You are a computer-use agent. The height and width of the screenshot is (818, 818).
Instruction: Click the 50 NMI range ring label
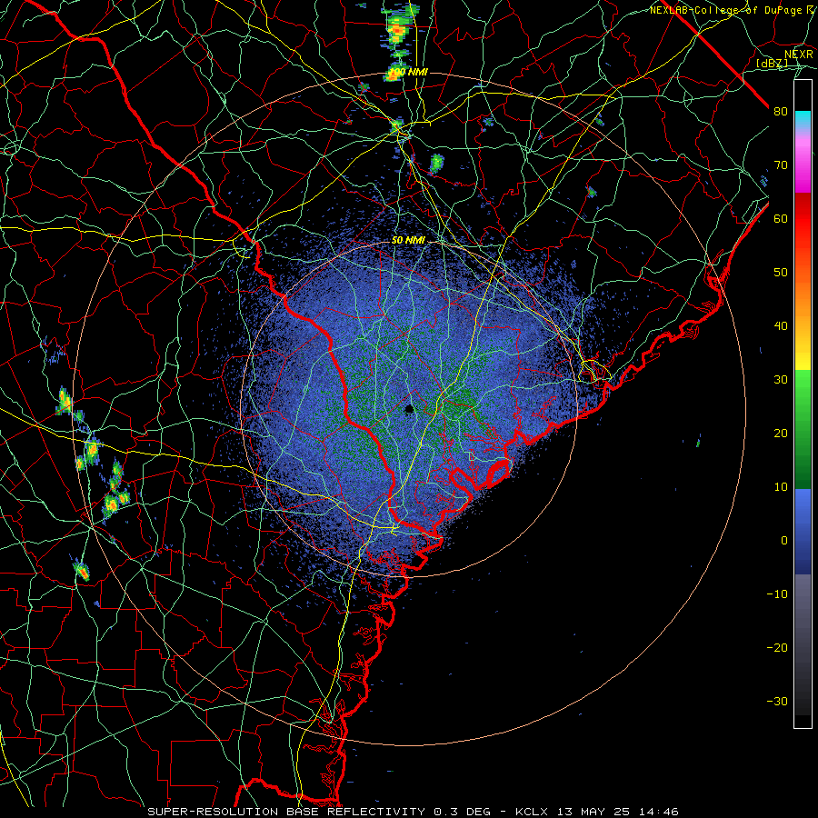(408, 241)
